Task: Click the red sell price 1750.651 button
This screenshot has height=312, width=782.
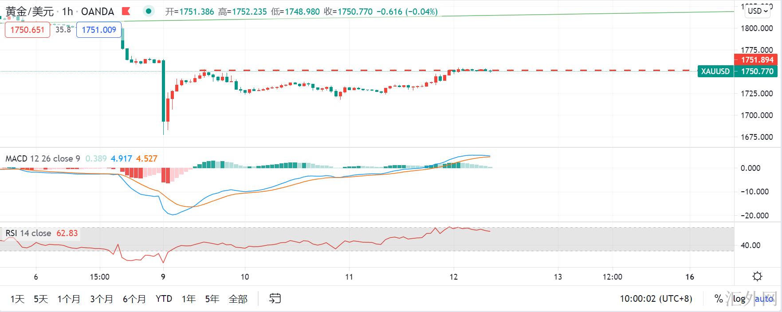Action: pyautogui.click(x=28, y=30)
